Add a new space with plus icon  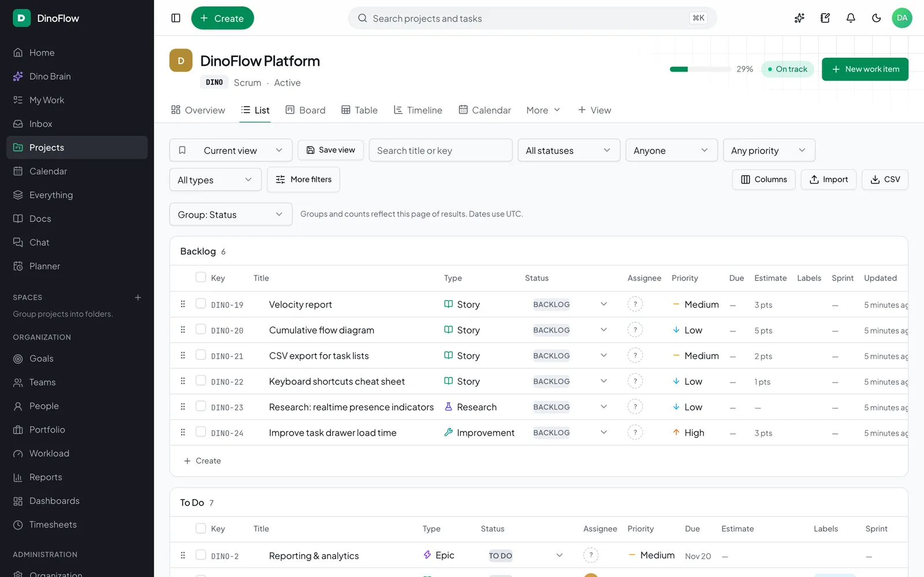click(138, 297)
